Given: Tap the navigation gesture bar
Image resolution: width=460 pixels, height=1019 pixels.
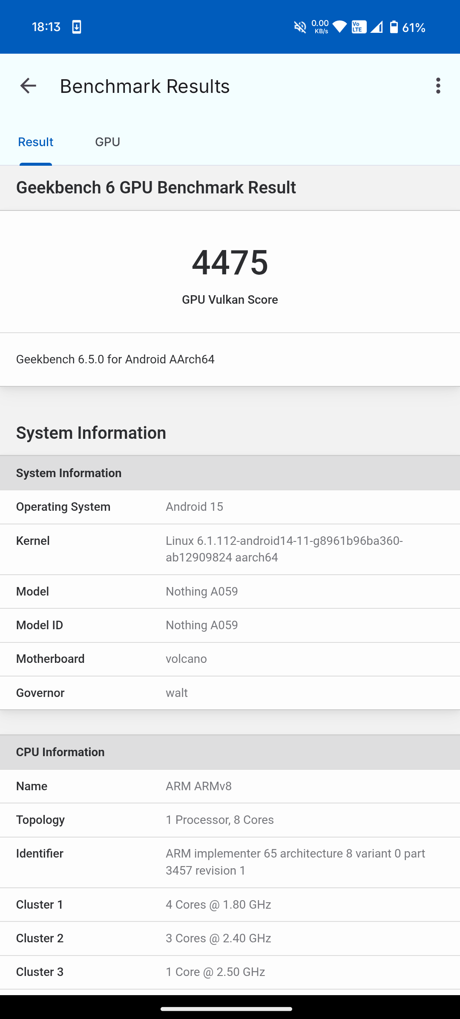Looking at the screenshot, I should 227,1009.
